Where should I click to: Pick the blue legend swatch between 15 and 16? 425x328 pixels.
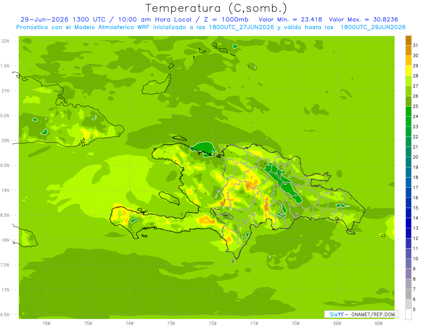tap(408, 203)
